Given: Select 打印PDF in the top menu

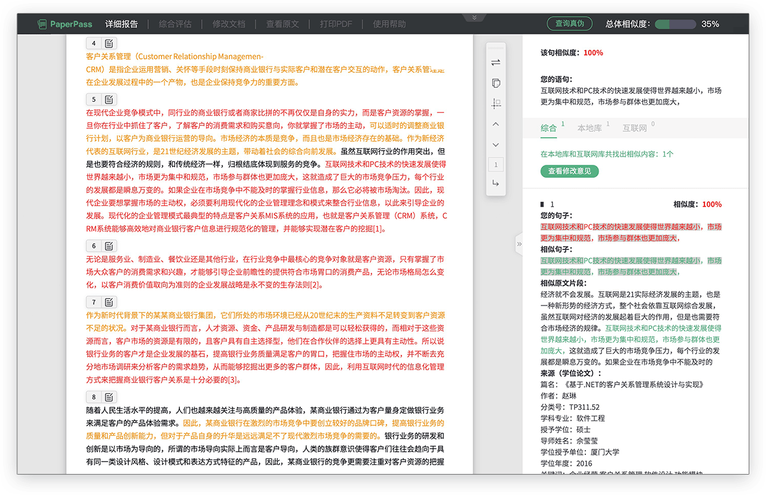Looking at the screenshot, I should 336,24.
